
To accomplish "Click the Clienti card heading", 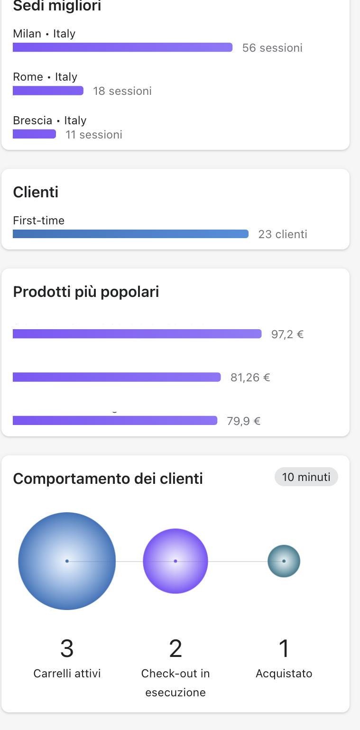I will pyautogui.click(x=36, y=192).
